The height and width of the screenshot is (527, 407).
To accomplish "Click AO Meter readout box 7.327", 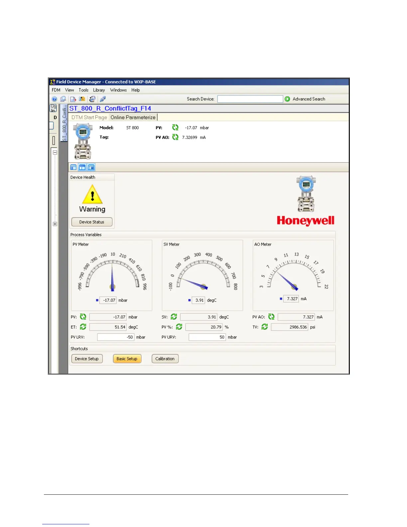I will pos(291,299).
